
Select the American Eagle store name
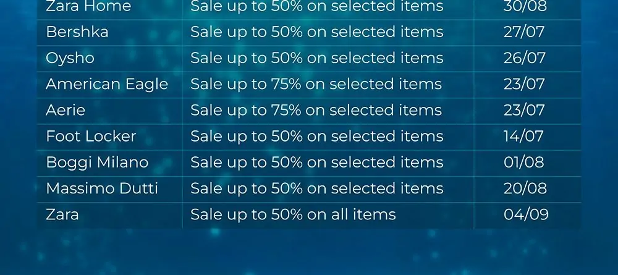107,84
